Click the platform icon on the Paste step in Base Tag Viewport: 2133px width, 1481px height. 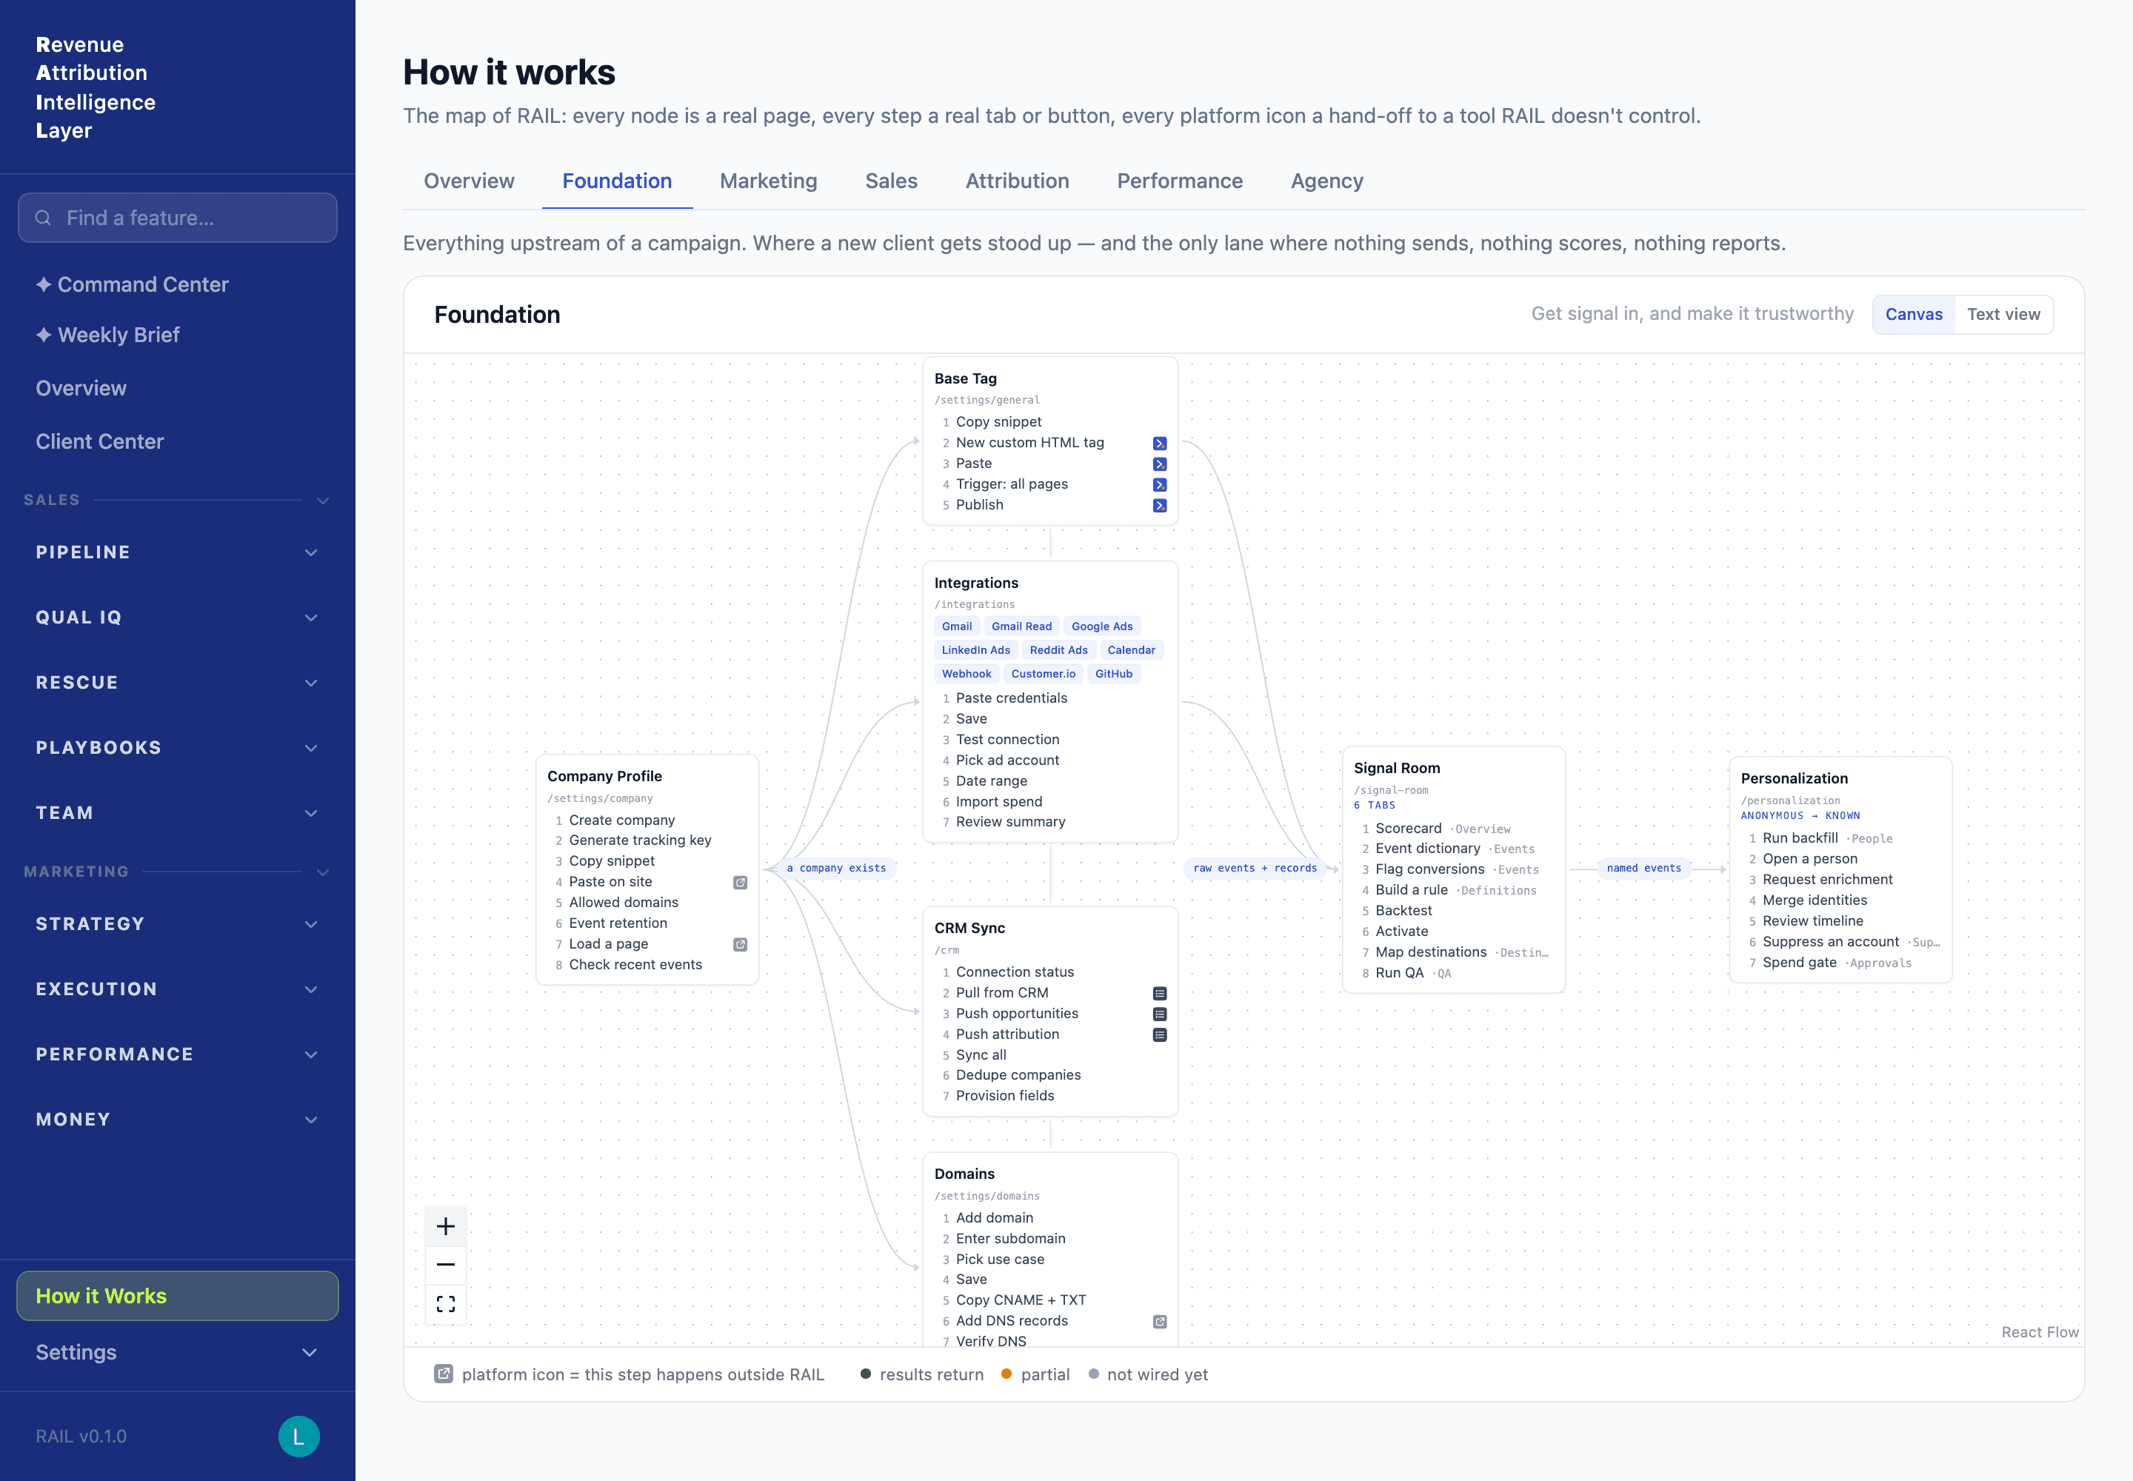1159,464
